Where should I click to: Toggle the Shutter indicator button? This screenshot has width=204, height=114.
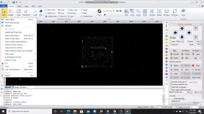[x=175, y=54]
